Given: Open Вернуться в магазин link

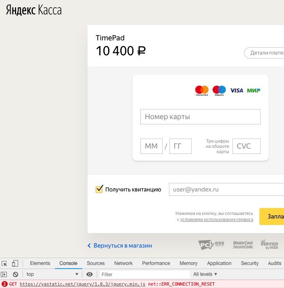Looking at the screenshot, I should pos(120,246).
